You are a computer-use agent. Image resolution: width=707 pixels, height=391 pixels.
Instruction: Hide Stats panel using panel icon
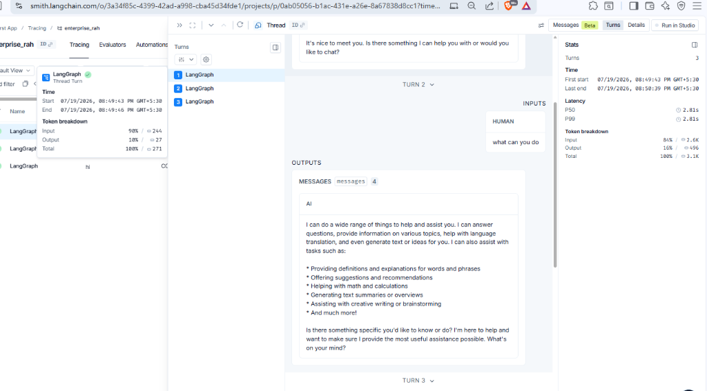tap(695, 45)
